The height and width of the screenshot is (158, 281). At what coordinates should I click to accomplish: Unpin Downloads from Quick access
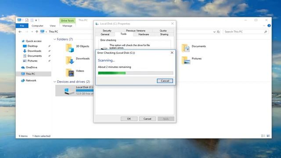click(x=49, y=51)
